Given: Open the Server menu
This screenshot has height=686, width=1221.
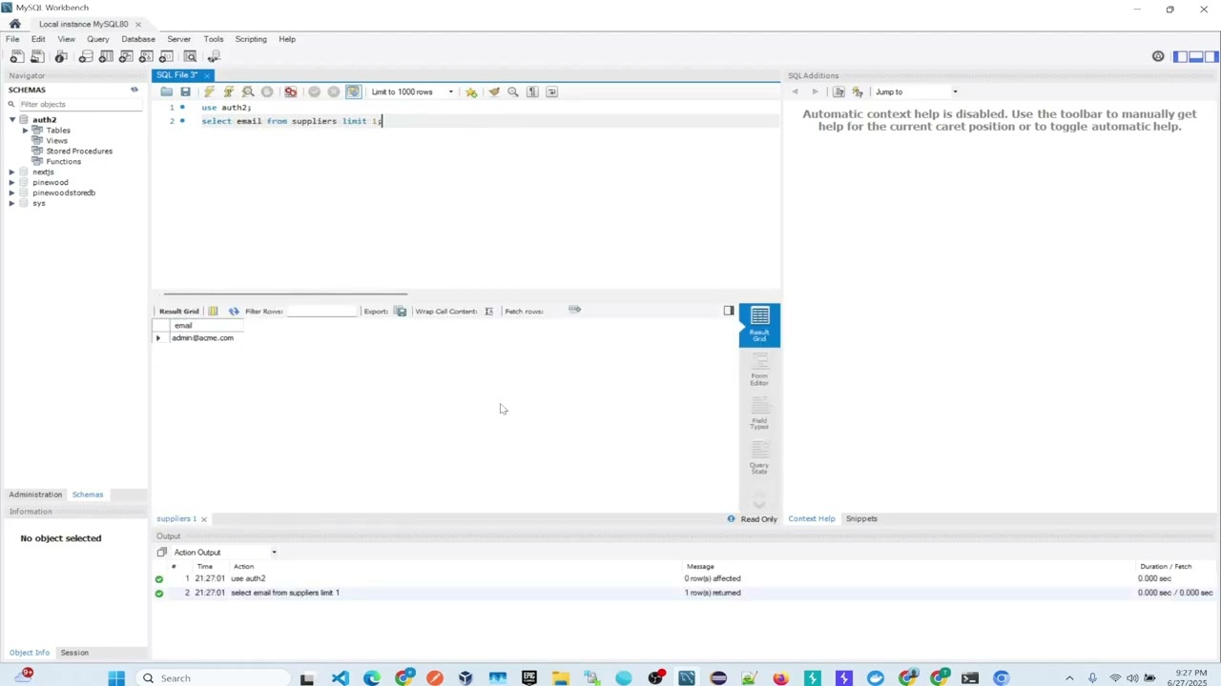Looking at the screenshot, I should pyautogui.click(x=179, y=39).
